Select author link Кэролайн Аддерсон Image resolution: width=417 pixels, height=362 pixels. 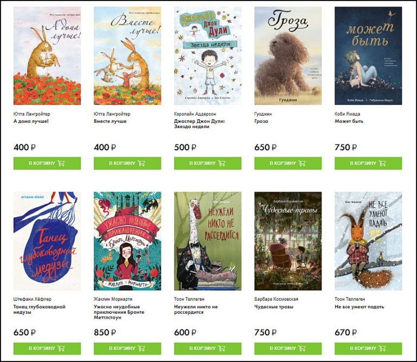(195, 114)
